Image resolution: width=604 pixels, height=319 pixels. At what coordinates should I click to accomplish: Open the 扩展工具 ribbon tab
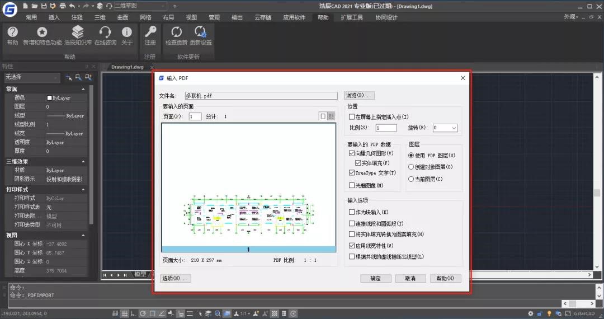click(x=352, y=17)
